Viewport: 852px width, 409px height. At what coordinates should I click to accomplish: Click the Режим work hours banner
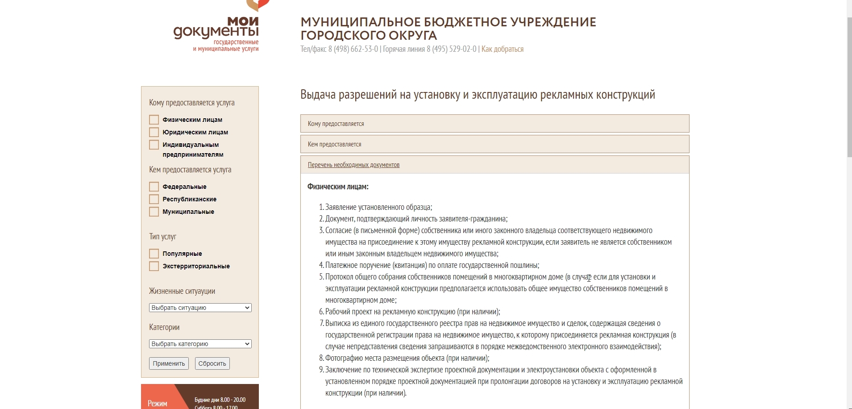(x=200, y=396)
